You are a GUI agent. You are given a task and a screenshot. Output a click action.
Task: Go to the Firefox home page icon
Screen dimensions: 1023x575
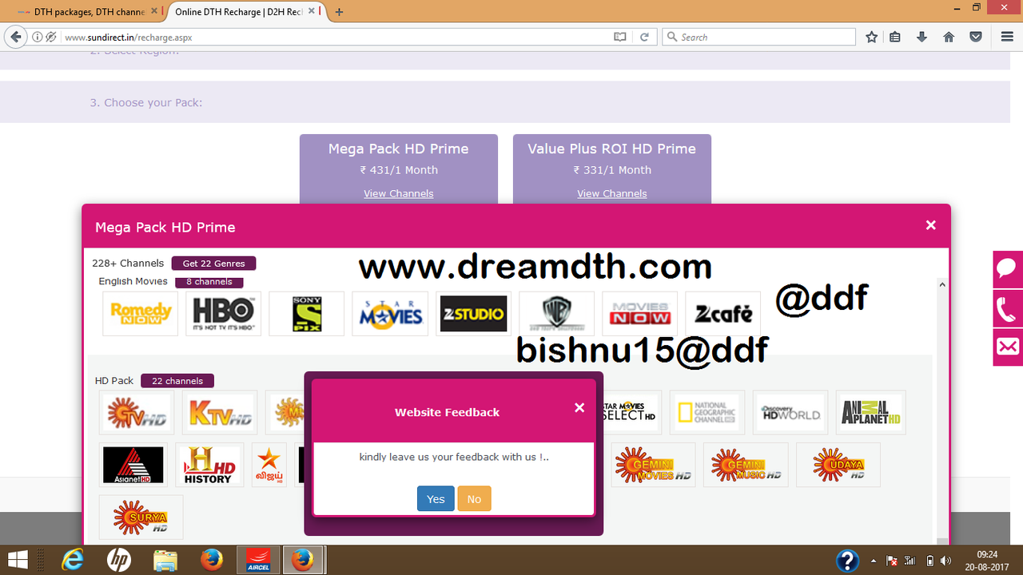tap(949, 37)
